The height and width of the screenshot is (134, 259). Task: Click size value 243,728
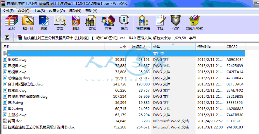(120, 84)
